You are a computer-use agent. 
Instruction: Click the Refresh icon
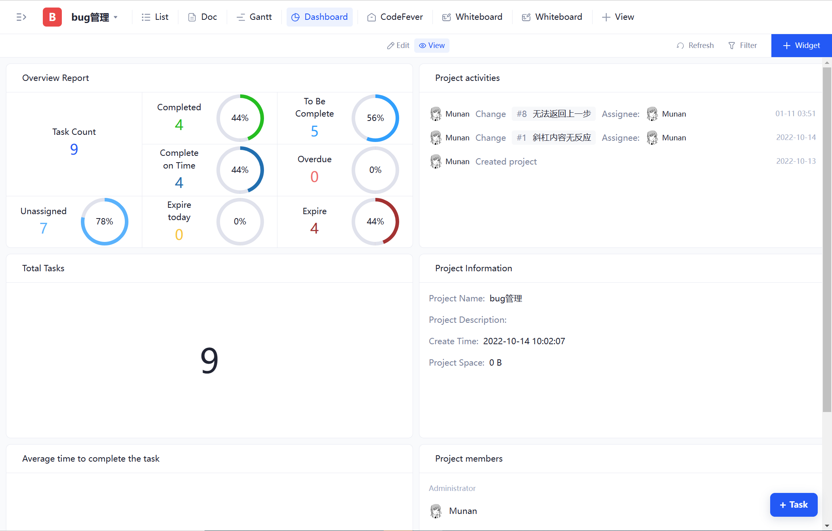pos(680,46)
